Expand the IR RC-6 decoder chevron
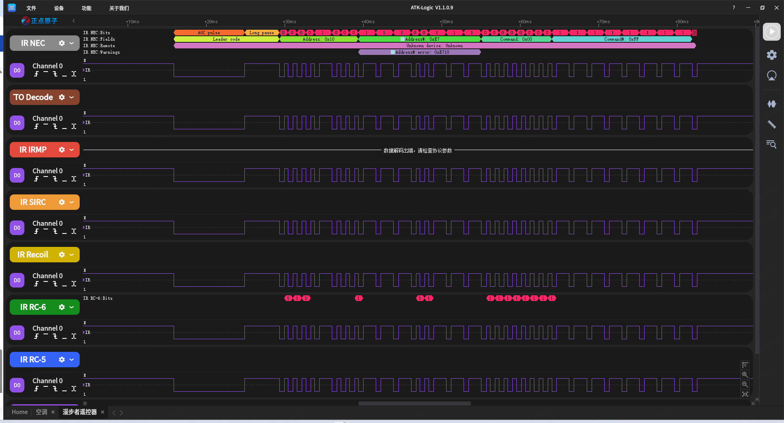The image size is (784, 423). pyautogui.click(x=72, y=307)
